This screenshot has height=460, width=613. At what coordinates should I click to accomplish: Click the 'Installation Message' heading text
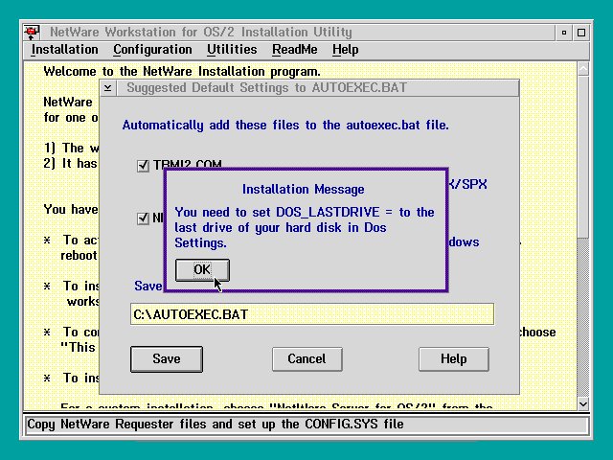click(x=304, y=190)
